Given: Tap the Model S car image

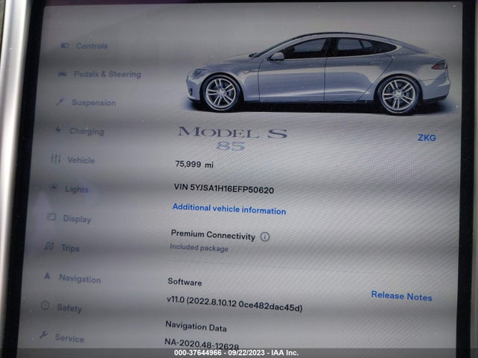Looking at the screenshot, I should [x=318, y=72].
